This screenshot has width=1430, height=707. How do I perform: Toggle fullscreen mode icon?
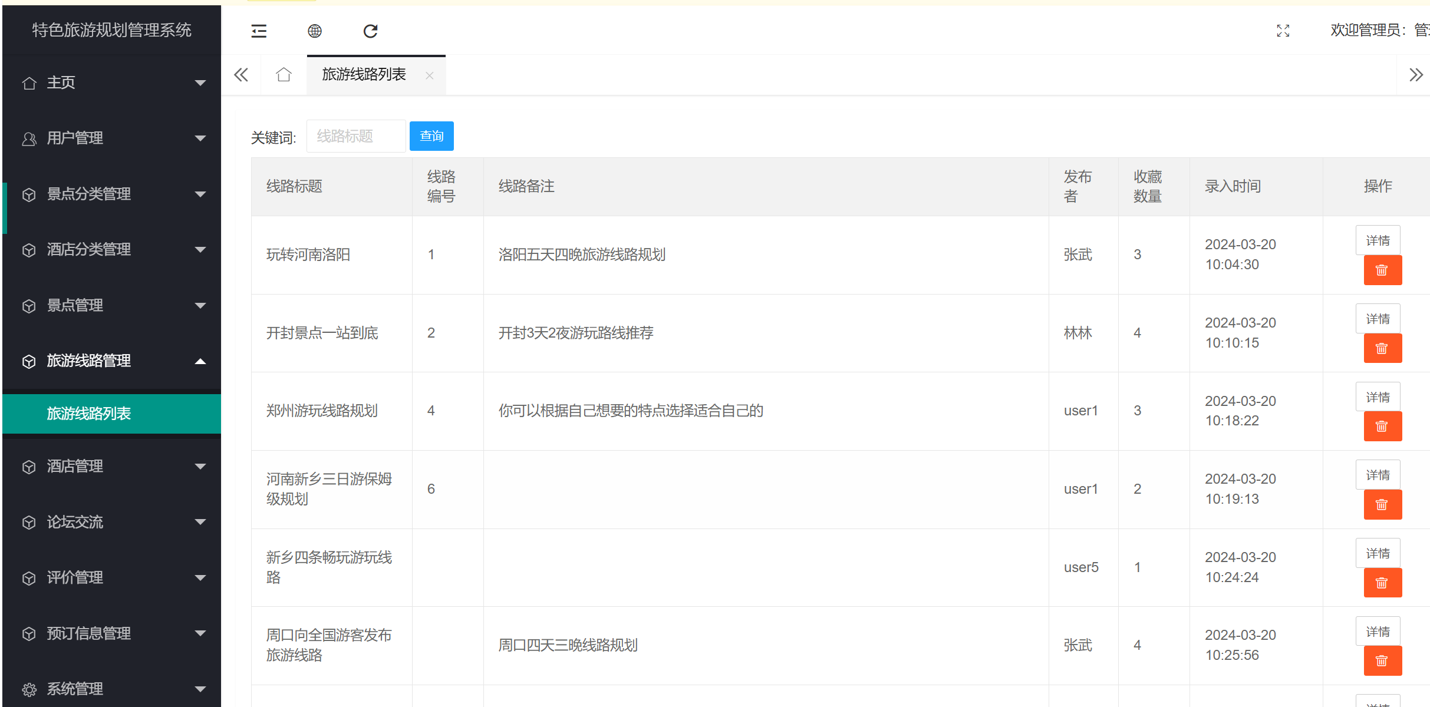tap(1283, 31)
